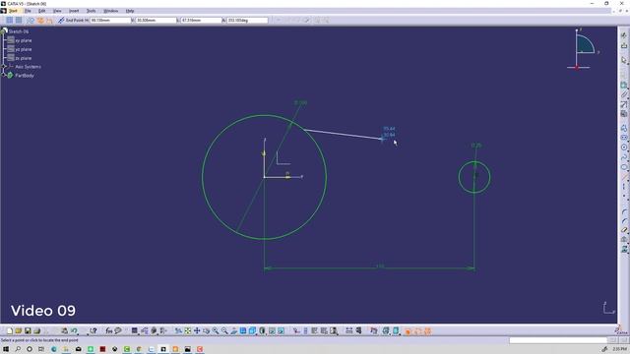Click the Open file folder icon
This screenshot has width=630, height=354.
(19, 331)
